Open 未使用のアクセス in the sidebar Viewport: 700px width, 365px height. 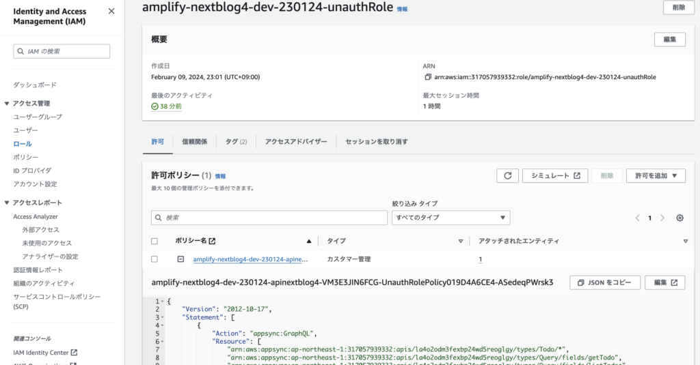(x=47, y=244)
